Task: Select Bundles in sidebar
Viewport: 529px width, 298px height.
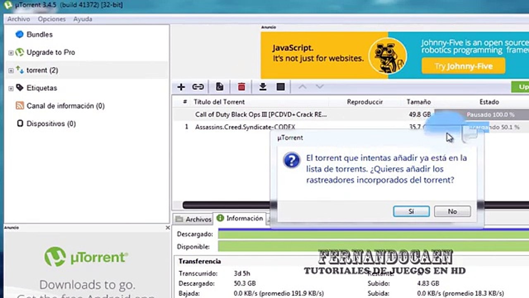Action: click(x=40, y=34)
